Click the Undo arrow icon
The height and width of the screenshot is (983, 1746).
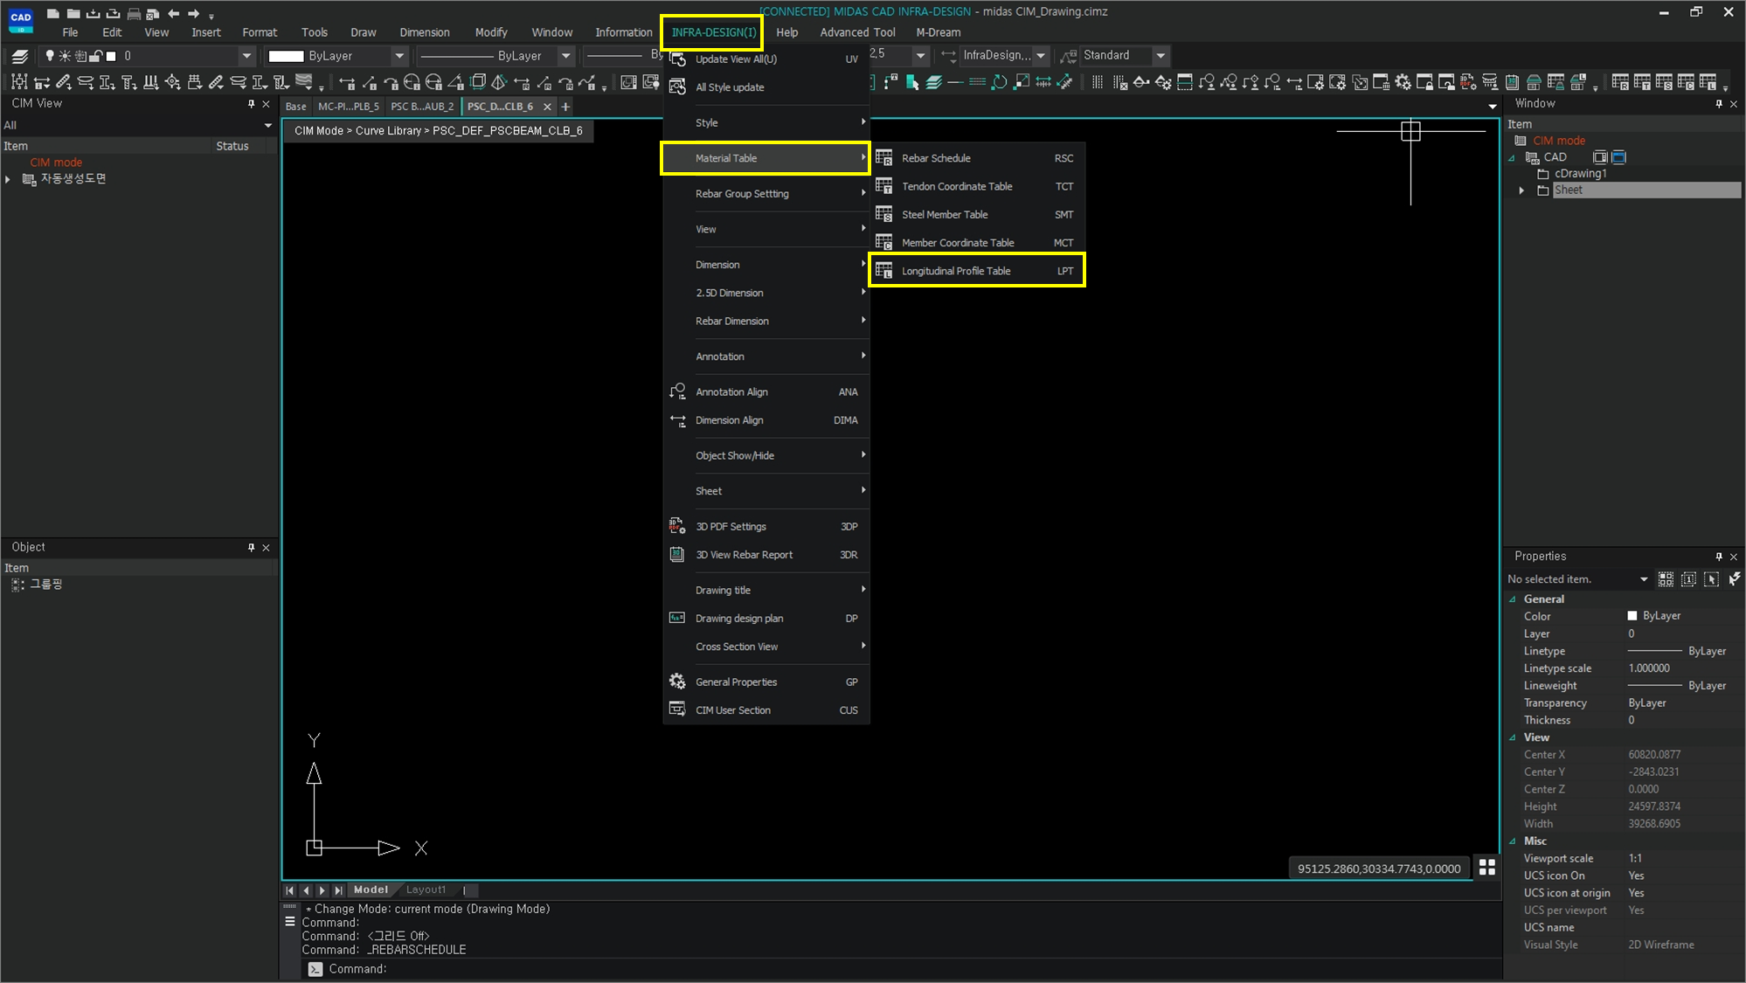(173, 13)
